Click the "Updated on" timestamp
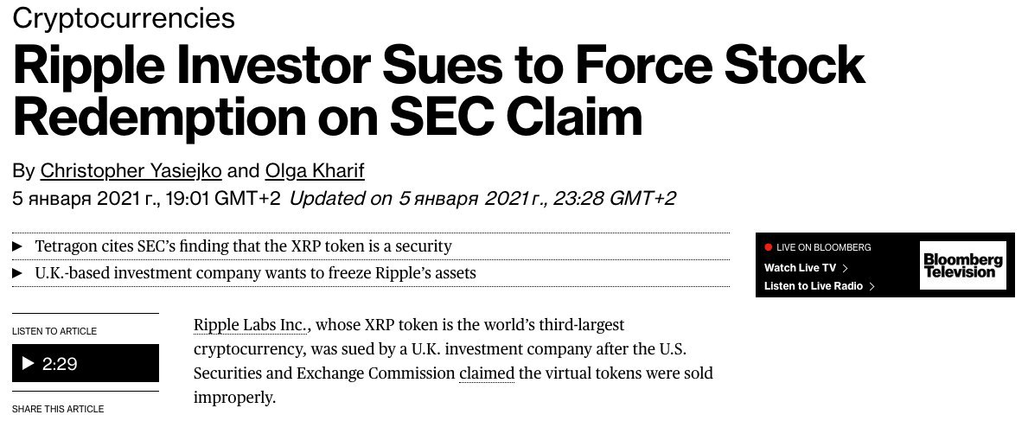1028x421 pixels. click(482, 198)
